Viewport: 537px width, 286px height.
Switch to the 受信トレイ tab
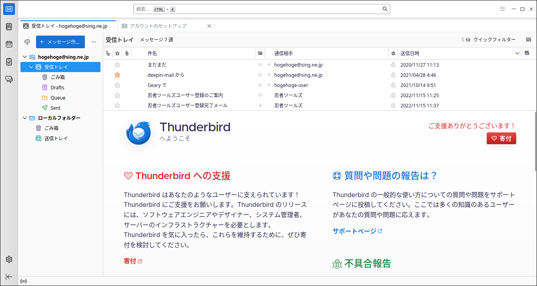(x=69, y=26)
